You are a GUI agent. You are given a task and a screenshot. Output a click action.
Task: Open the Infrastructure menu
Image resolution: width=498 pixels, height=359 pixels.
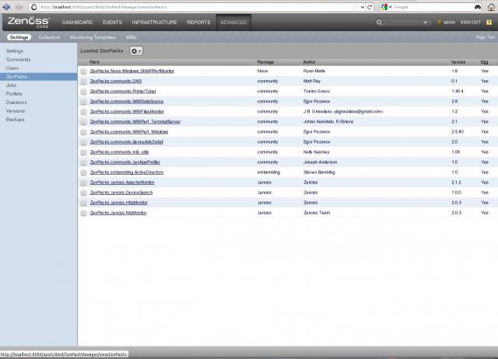(154, 23)
